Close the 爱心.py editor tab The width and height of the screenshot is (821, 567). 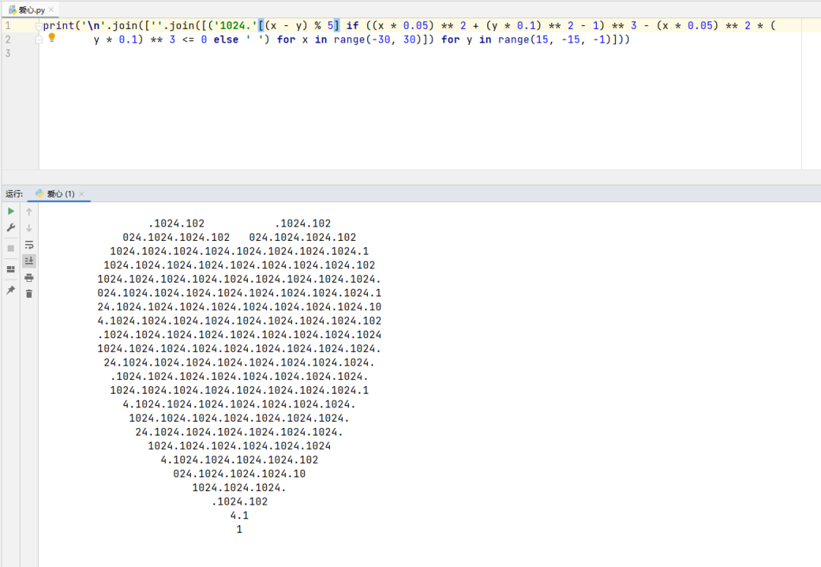click(x=52, y=11)
